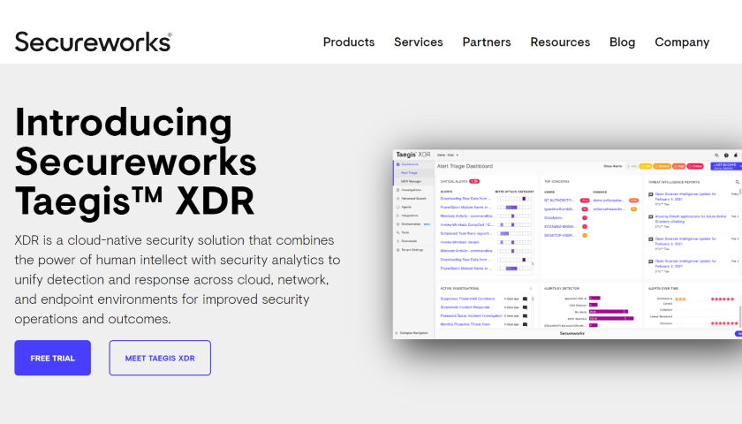742x424 pixels.
Task: Open the Demo tenant dropdown in the dashboard preview
Action: (x=448, y=155)
